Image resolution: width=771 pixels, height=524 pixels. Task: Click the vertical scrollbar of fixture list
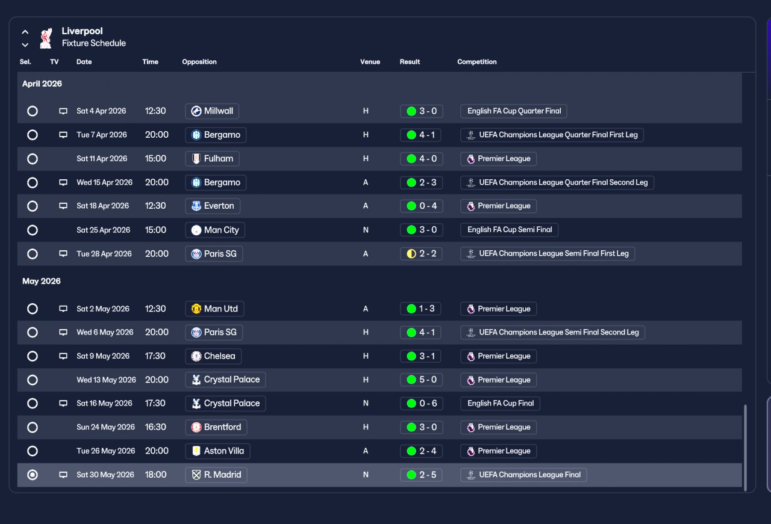(x=745, y=448)
